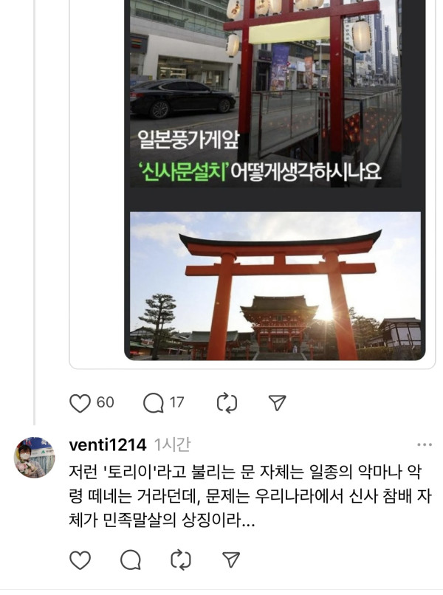Share the main post via paper plane
The width and height of the screenshot is (443, 595).
pos(277,402)
